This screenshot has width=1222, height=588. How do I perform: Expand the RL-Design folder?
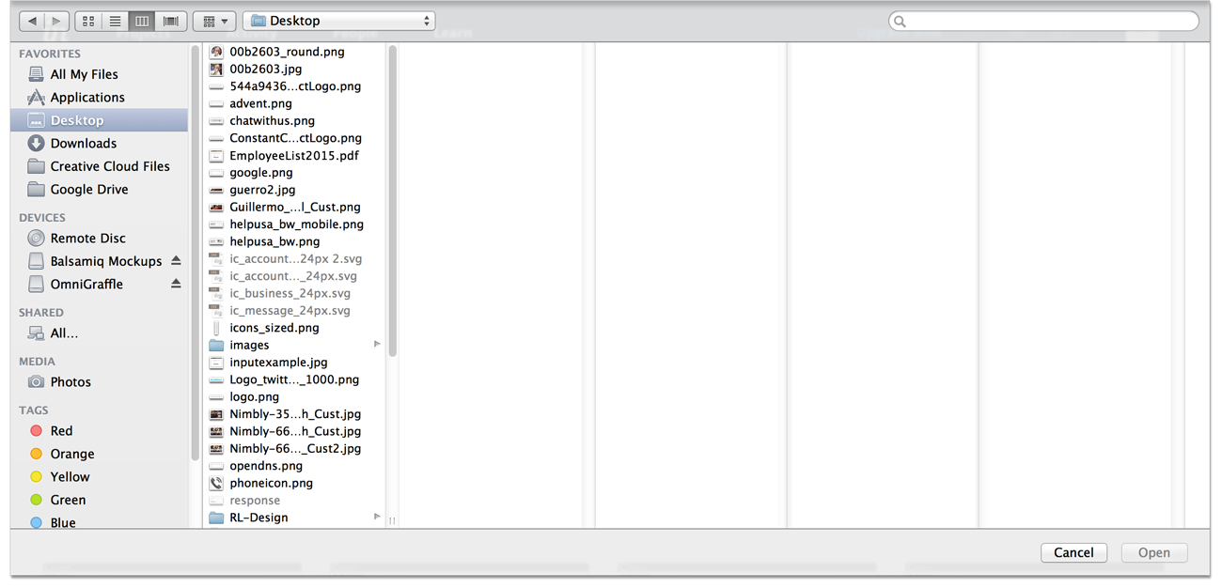click(377, 517)
